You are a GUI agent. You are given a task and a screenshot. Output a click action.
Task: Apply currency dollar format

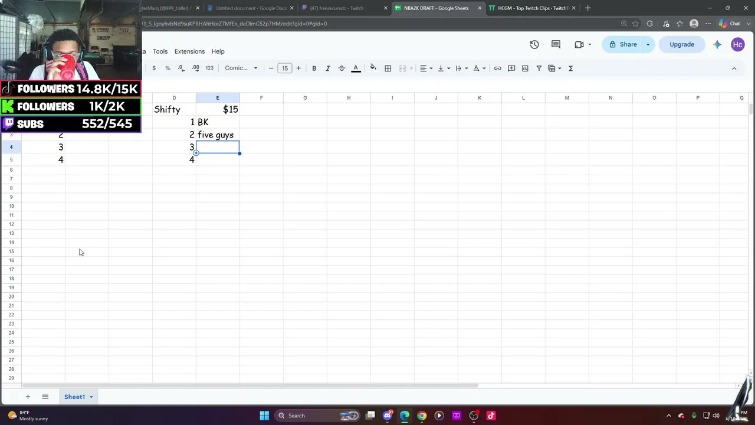[x=154, y=68]
